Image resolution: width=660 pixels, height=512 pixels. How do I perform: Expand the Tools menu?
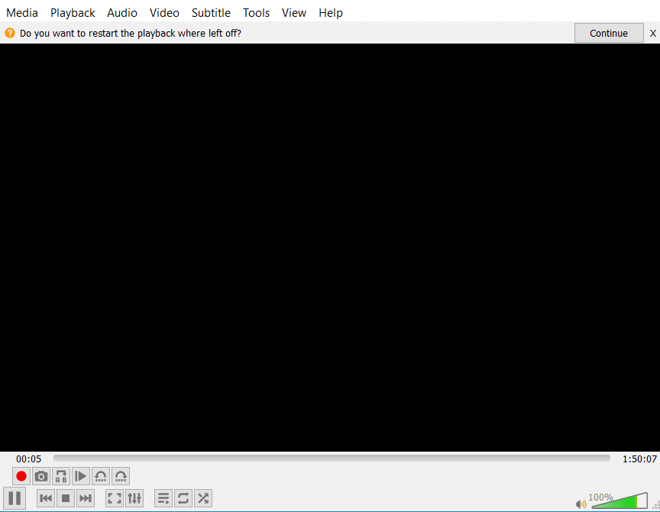pyautogui.click(x=256, y=12)
